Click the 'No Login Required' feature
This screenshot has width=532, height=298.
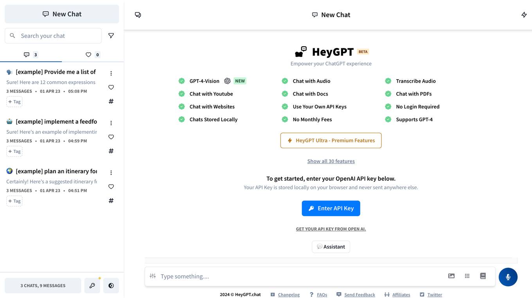tap(418, 107)
